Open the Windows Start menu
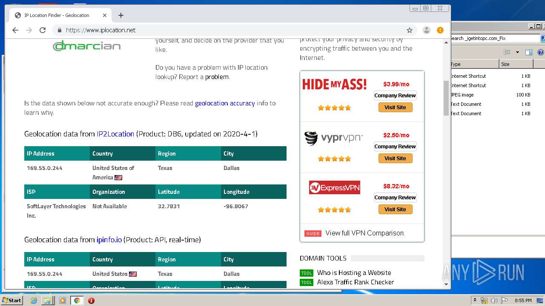The width and height of the screenshot is (545, 306). coord(12,300)
